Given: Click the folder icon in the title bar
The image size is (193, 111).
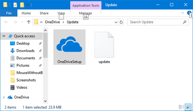Looking at the screenshot, I should click(5, 5).
